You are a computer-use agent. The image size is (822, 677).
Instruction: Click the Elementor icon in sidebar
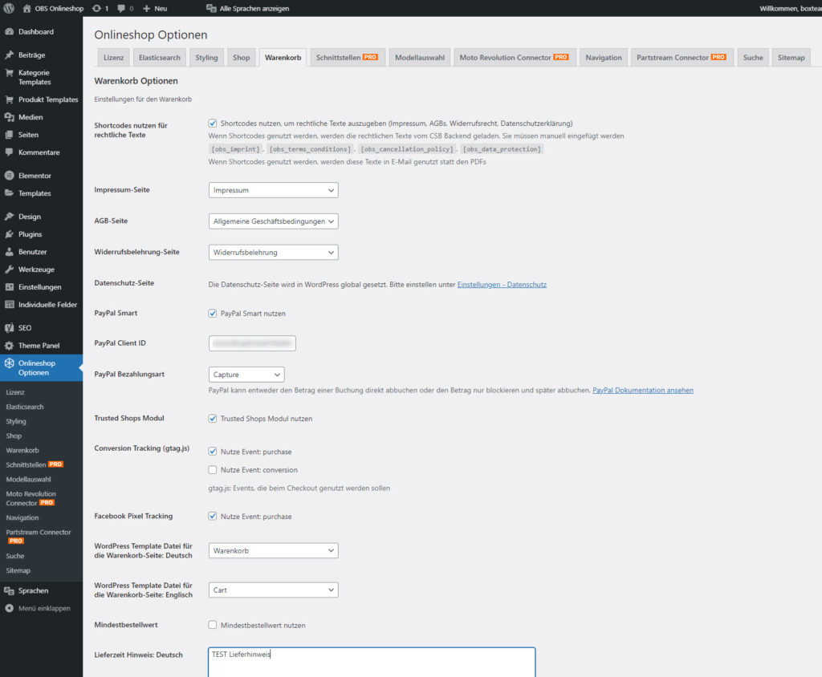pyautogui.click(x=9, y=176)
